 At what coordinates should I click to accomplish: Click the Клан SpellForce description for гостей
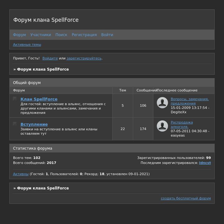tap(63, 108)
